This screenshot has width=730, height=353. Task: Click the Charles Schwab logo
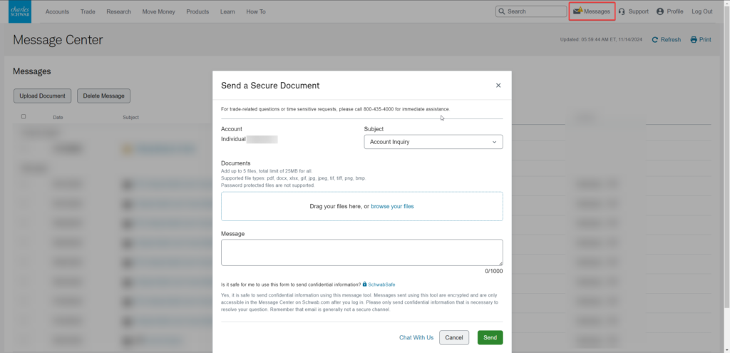coord(20,11)
